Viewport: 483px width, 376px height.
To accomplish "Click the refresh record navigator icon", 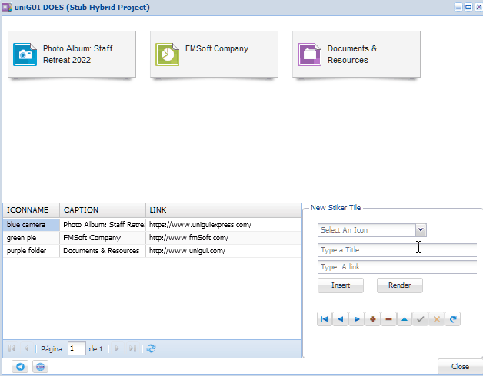I will point(452,319).
